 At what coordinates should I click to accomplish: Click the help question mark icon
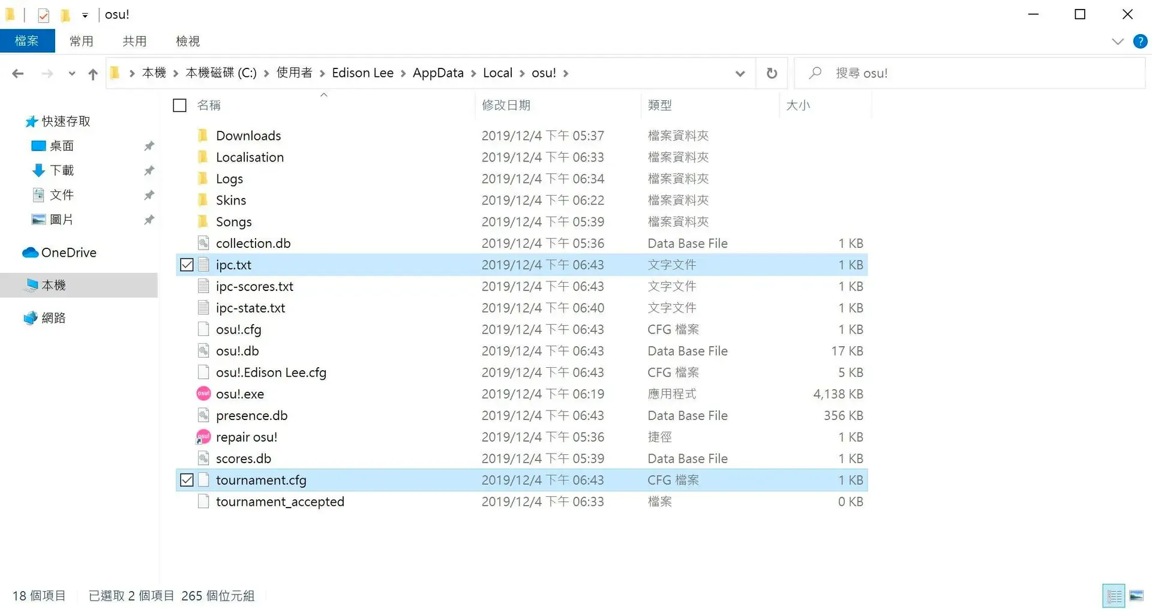tap(1140, 41)
